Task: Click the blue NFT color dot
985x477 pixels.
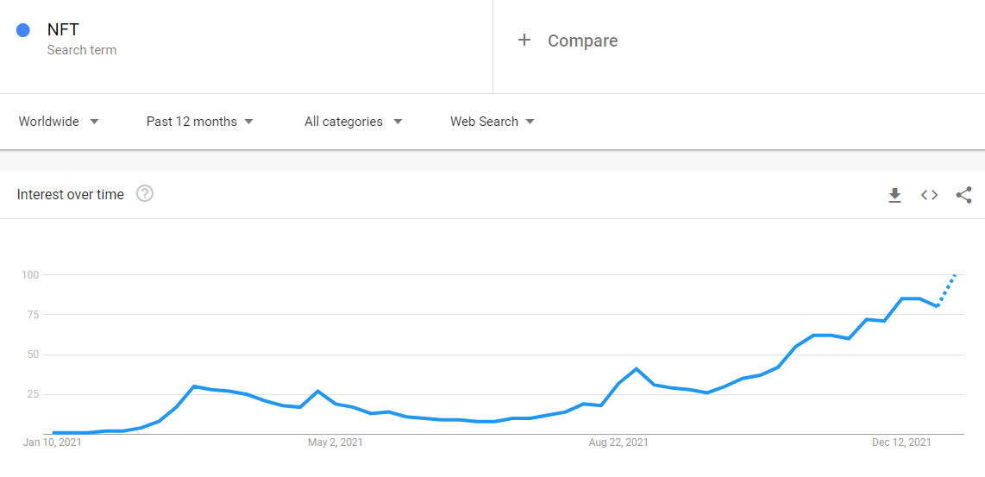Action: pyautogui.click(x=23, y=30)
